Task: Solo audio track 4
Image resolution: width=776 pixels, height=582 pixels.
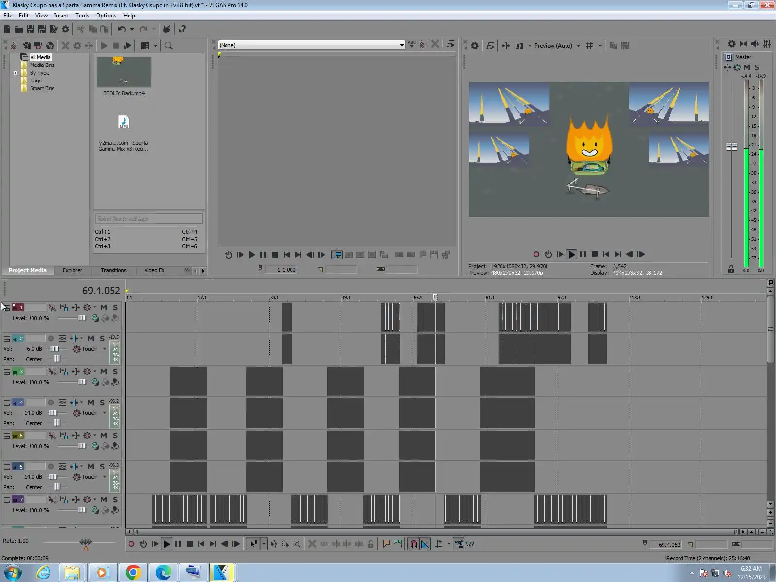Action: coord(102,403)
